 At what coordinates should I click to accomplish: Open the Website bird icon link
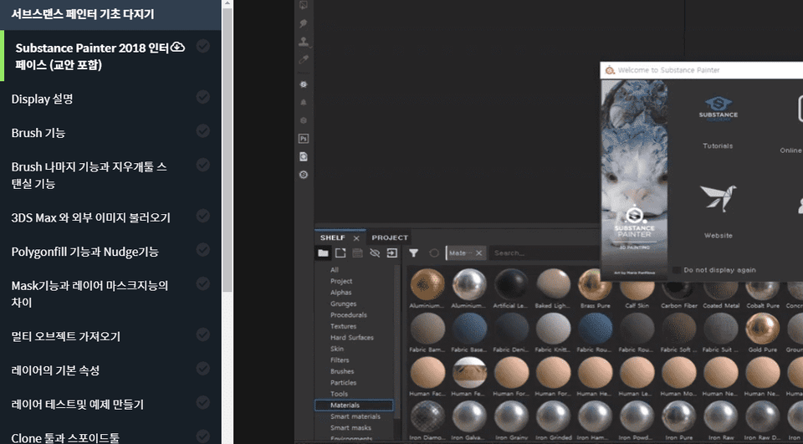(x=718, y=197)
